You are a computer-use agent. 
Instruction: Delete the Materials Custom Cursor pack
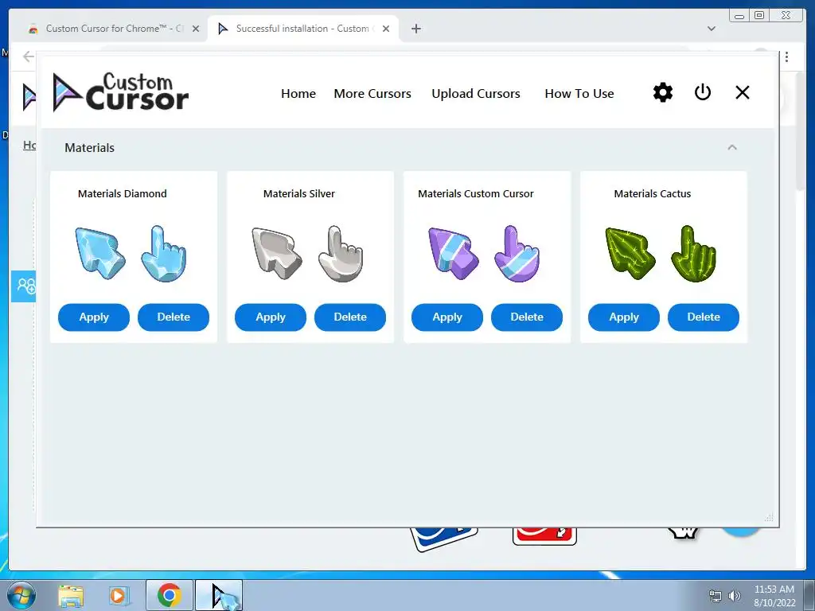pos(527,317)
